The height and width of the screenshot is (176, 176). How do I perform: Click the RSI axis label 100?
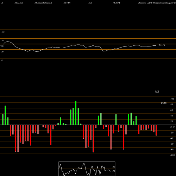coord(3,32)
